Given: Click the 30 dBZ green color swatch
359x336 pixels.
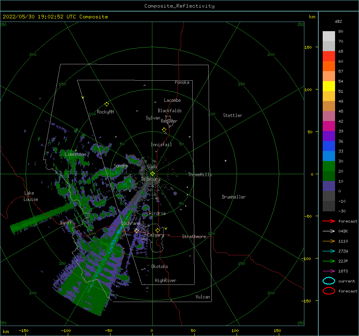Looking at the screenshot, I should (x=329, y=166).
